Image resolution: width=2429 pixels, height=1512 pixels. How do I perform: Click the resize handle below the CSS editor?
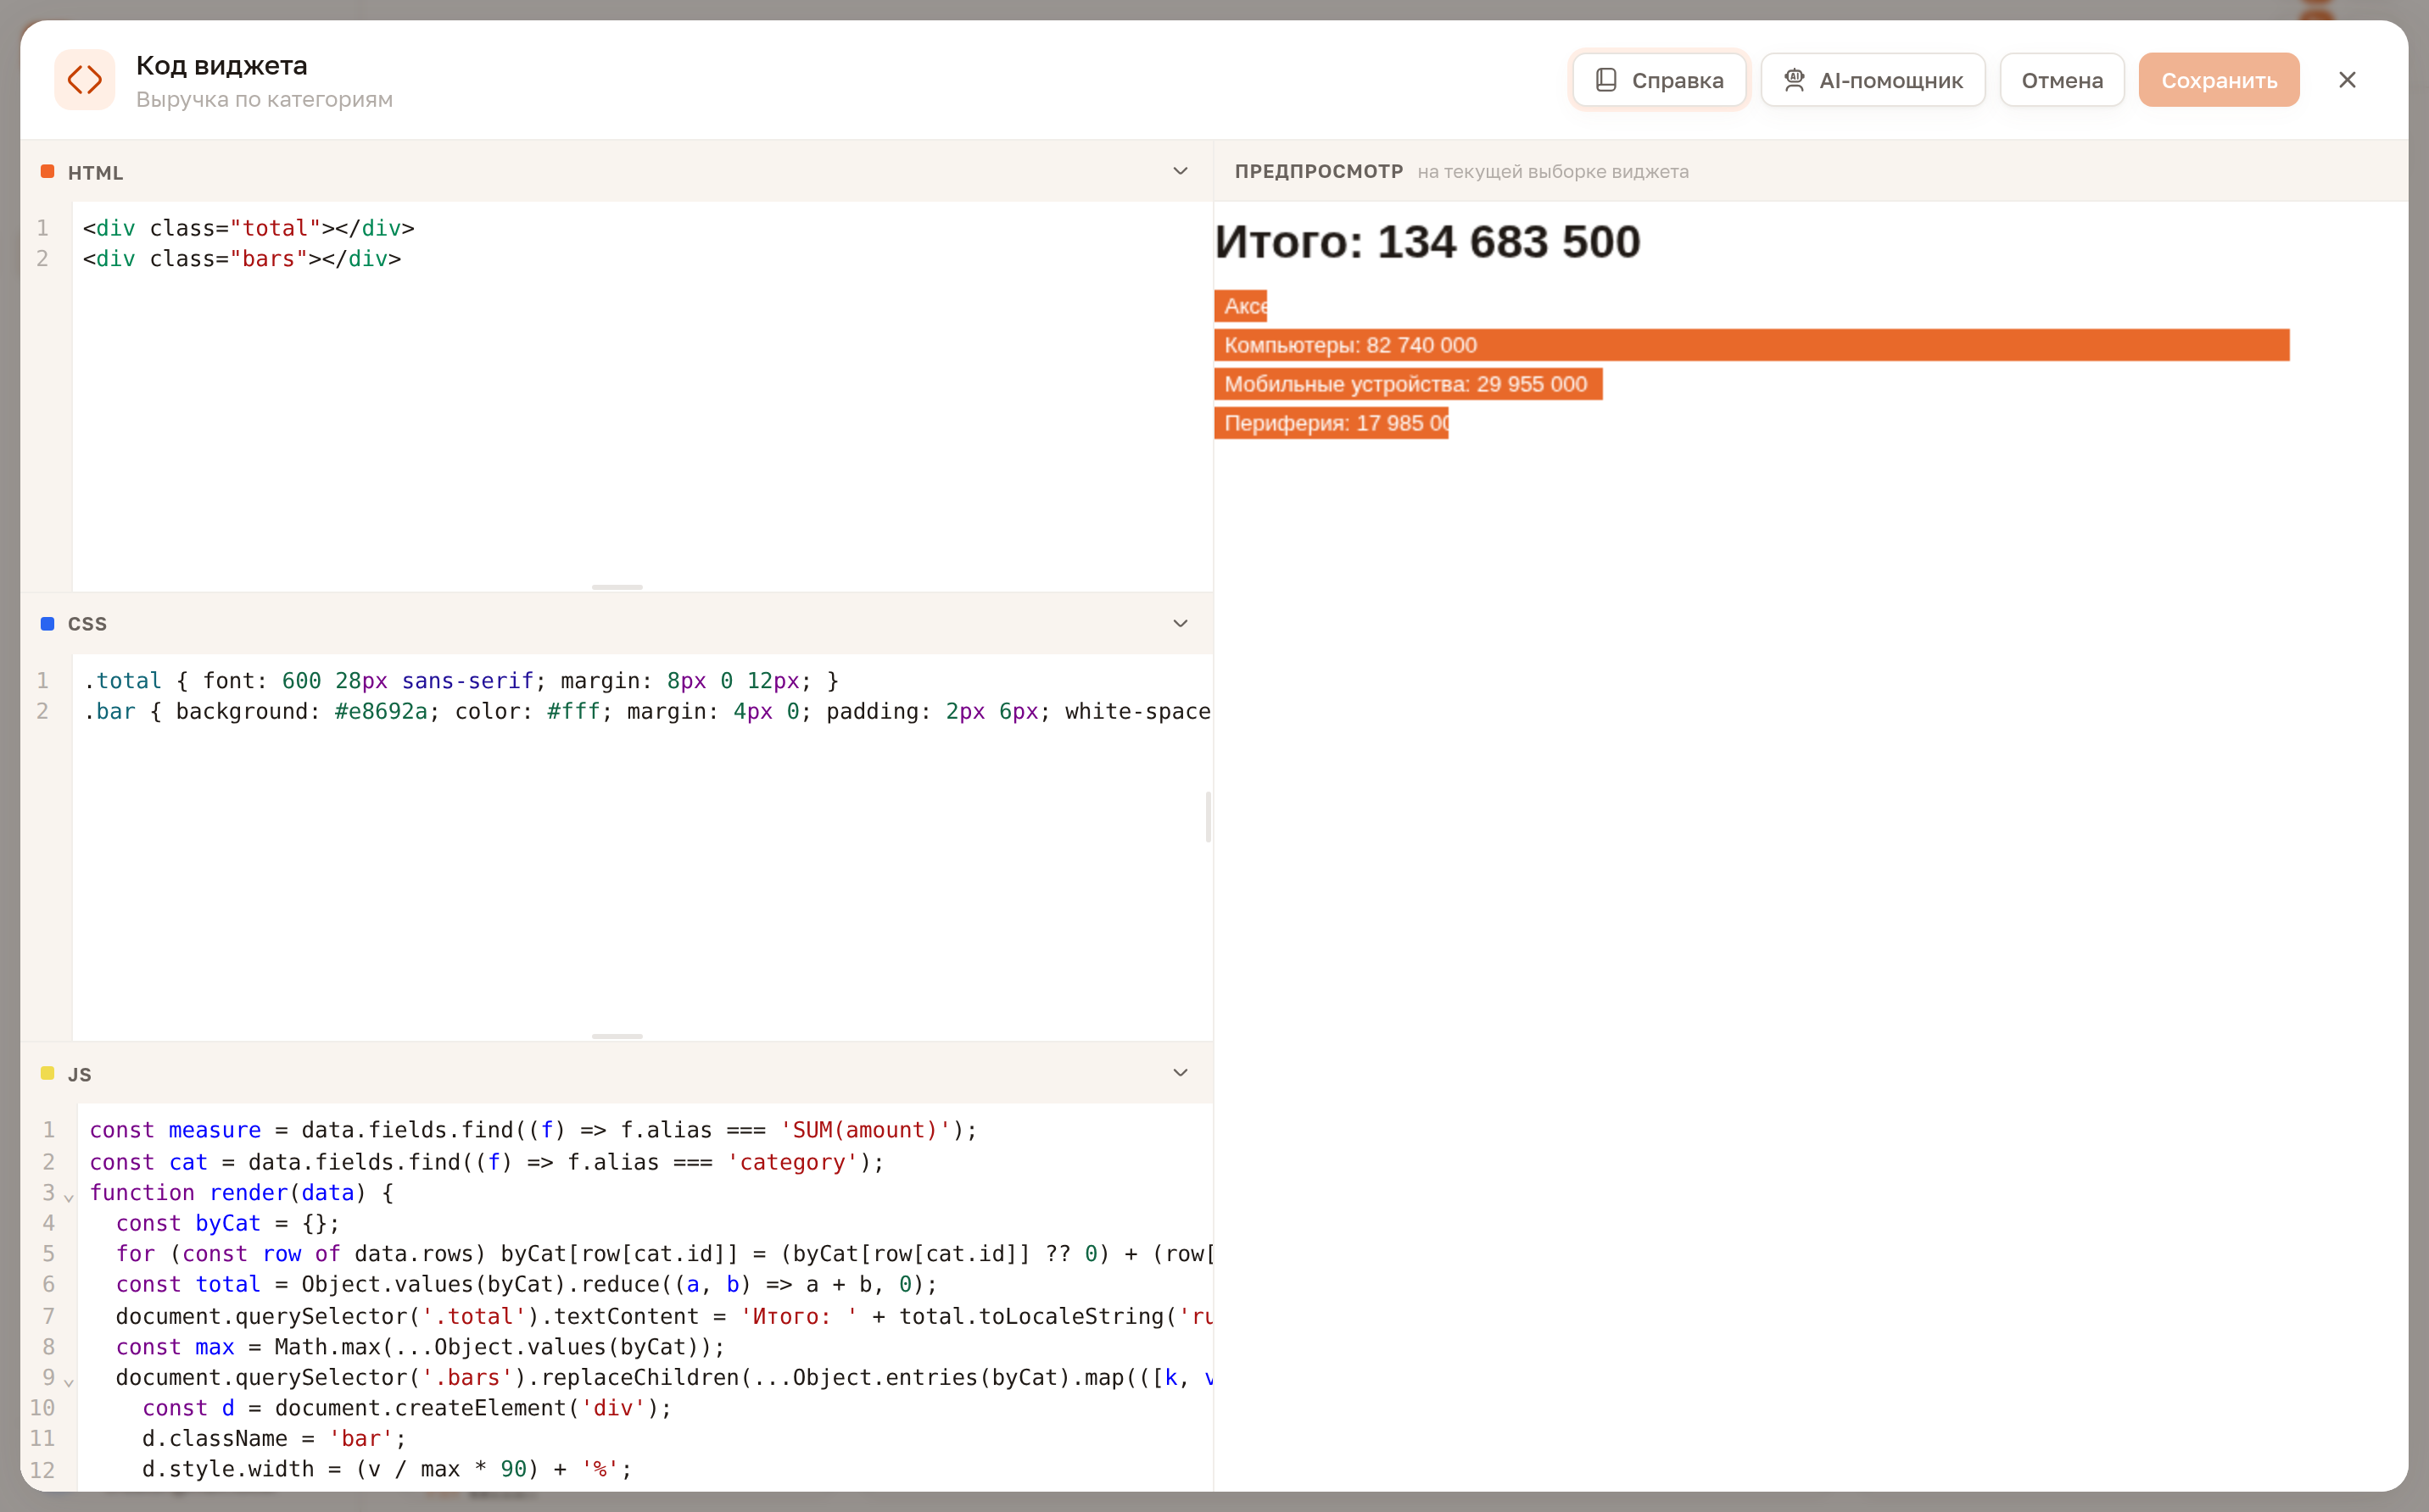[617, 1036]
